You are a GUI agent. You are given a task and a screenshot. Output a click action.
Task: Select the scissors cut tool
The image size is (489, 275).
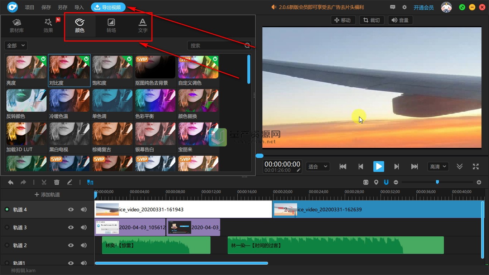point(44,182)
